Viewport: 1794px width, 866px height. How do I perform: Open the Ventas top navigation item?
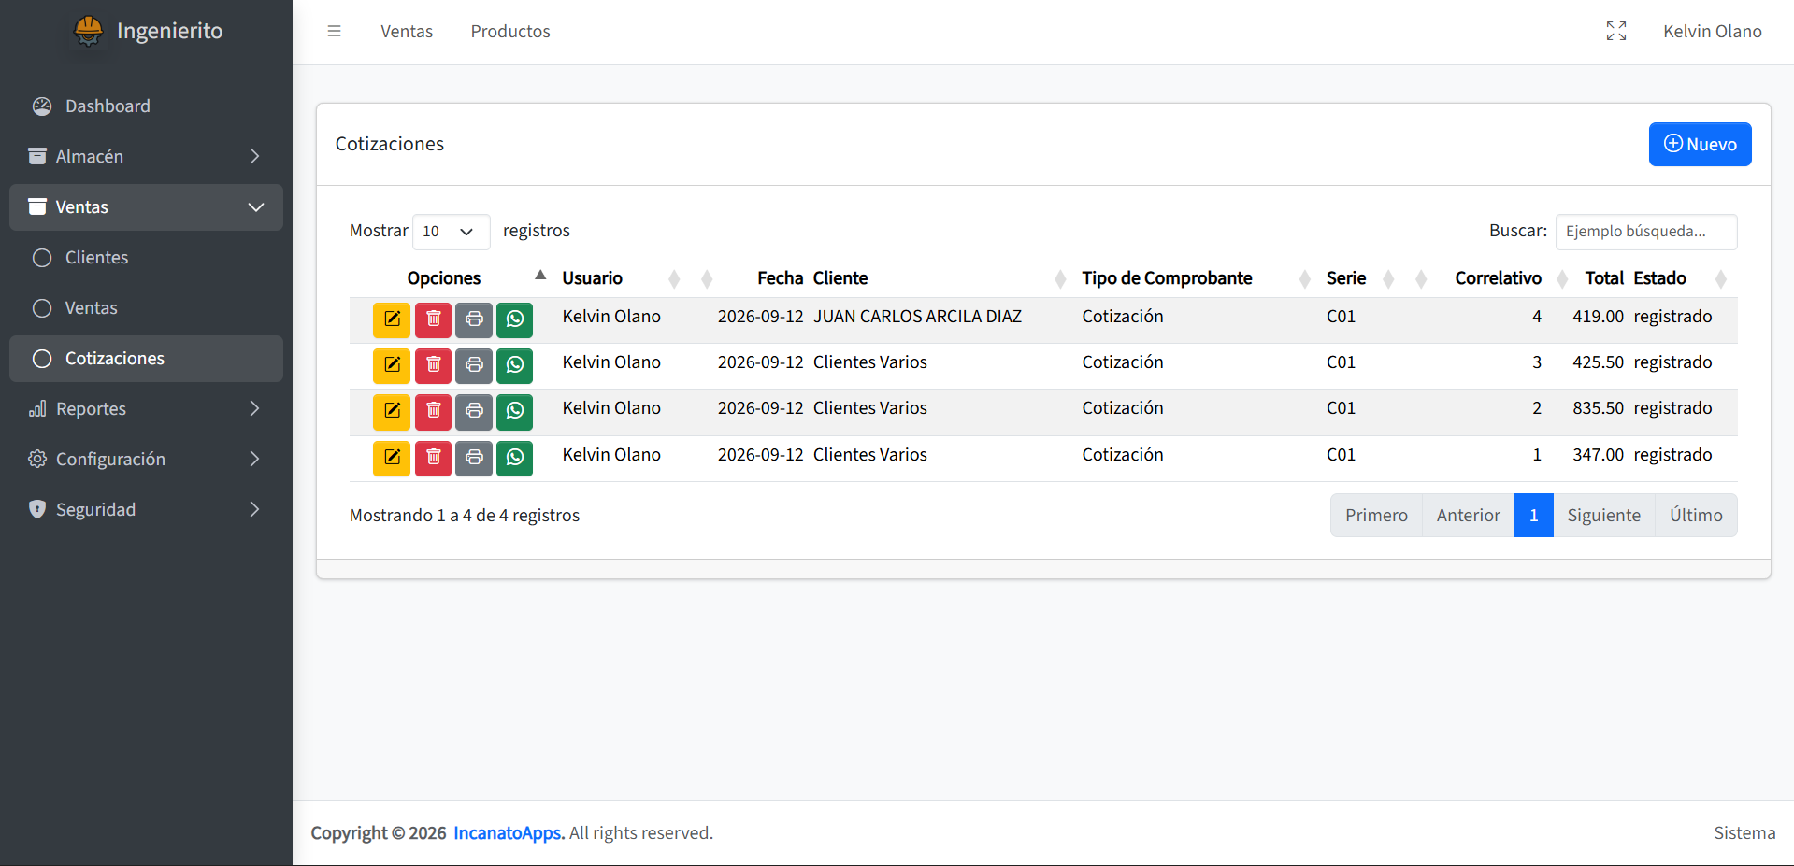point(407,31)
